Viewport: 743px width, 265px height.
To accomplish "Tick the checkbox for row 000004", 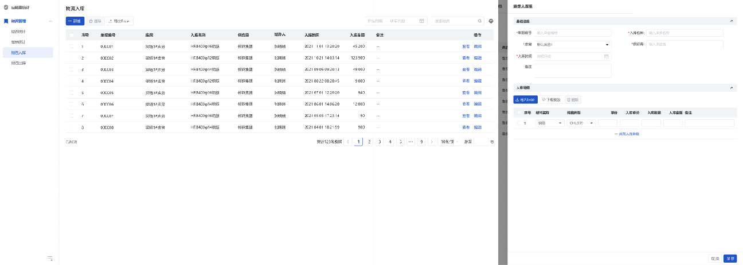I will (72, 81).
